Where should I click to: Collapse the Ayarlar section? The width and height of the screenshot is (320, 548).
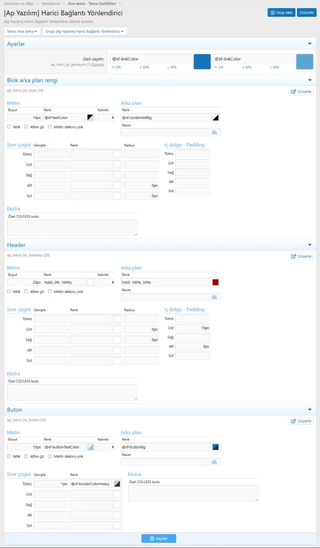[x=310, y=44]
